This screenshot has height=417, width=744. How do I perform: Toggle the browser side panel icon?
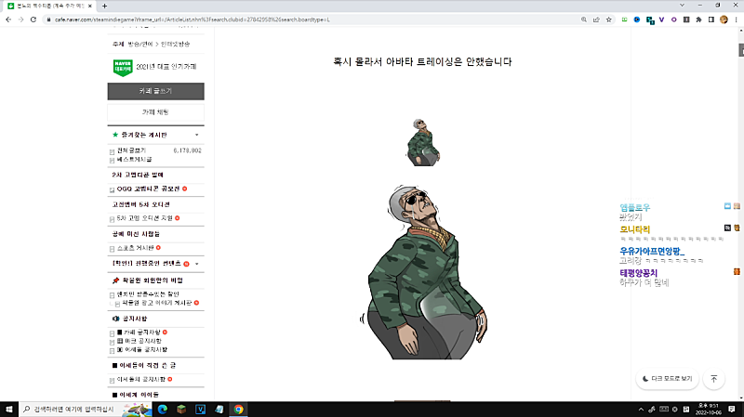(x=711, y=20)
